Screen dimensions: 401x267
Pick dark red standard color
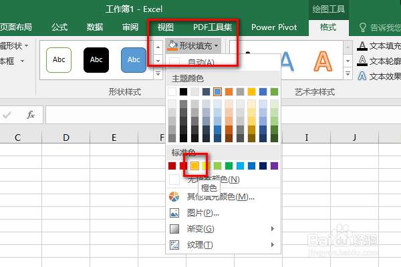[x=172, y=166]
